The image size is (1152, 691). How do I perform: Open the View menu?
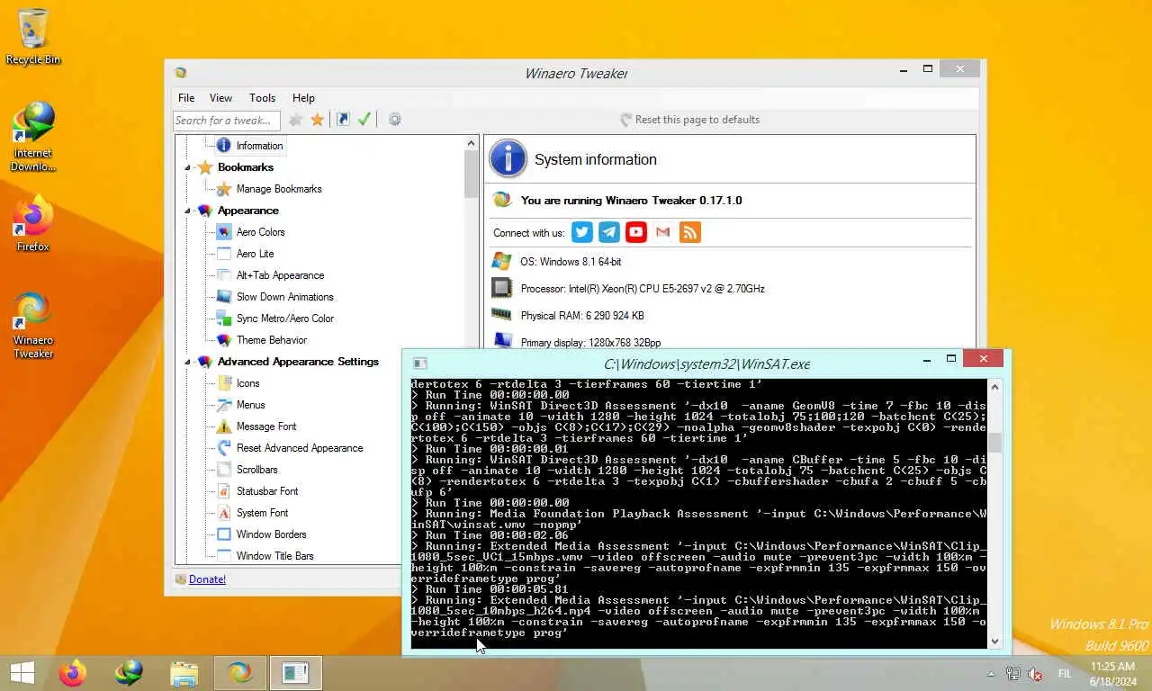[x=220, y=98]
